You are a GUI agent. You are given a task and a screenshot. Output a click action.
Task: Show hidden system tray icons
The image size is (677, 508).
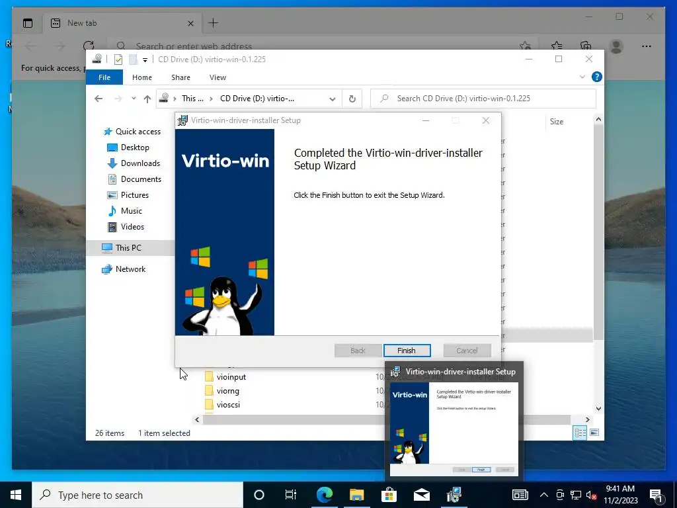click(x=544, y=495)
